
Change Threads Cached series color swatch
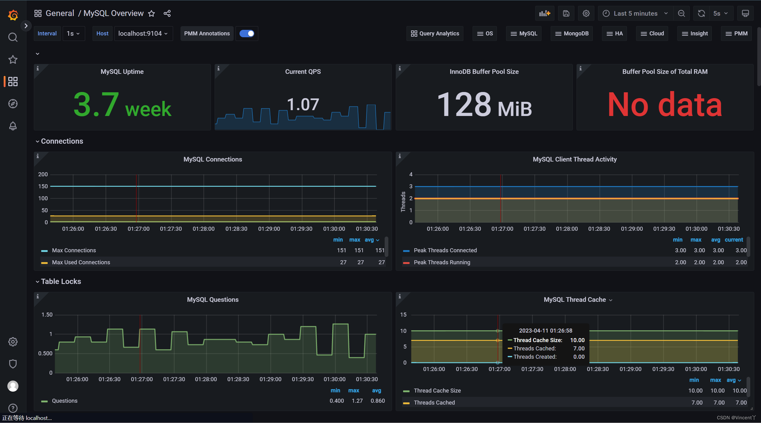point(406,403)
